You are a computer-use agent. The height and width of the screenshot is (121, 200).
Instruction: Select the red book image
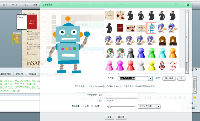coord(120,28)
